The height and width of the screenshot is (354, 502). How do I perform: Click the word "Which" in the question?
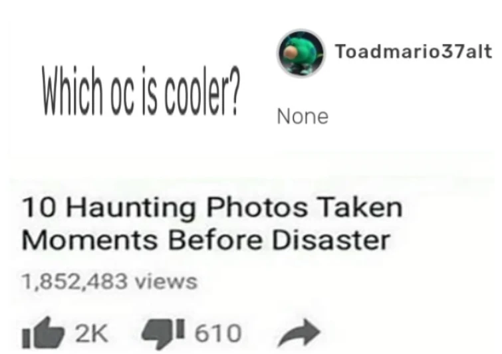coord(73,90)
